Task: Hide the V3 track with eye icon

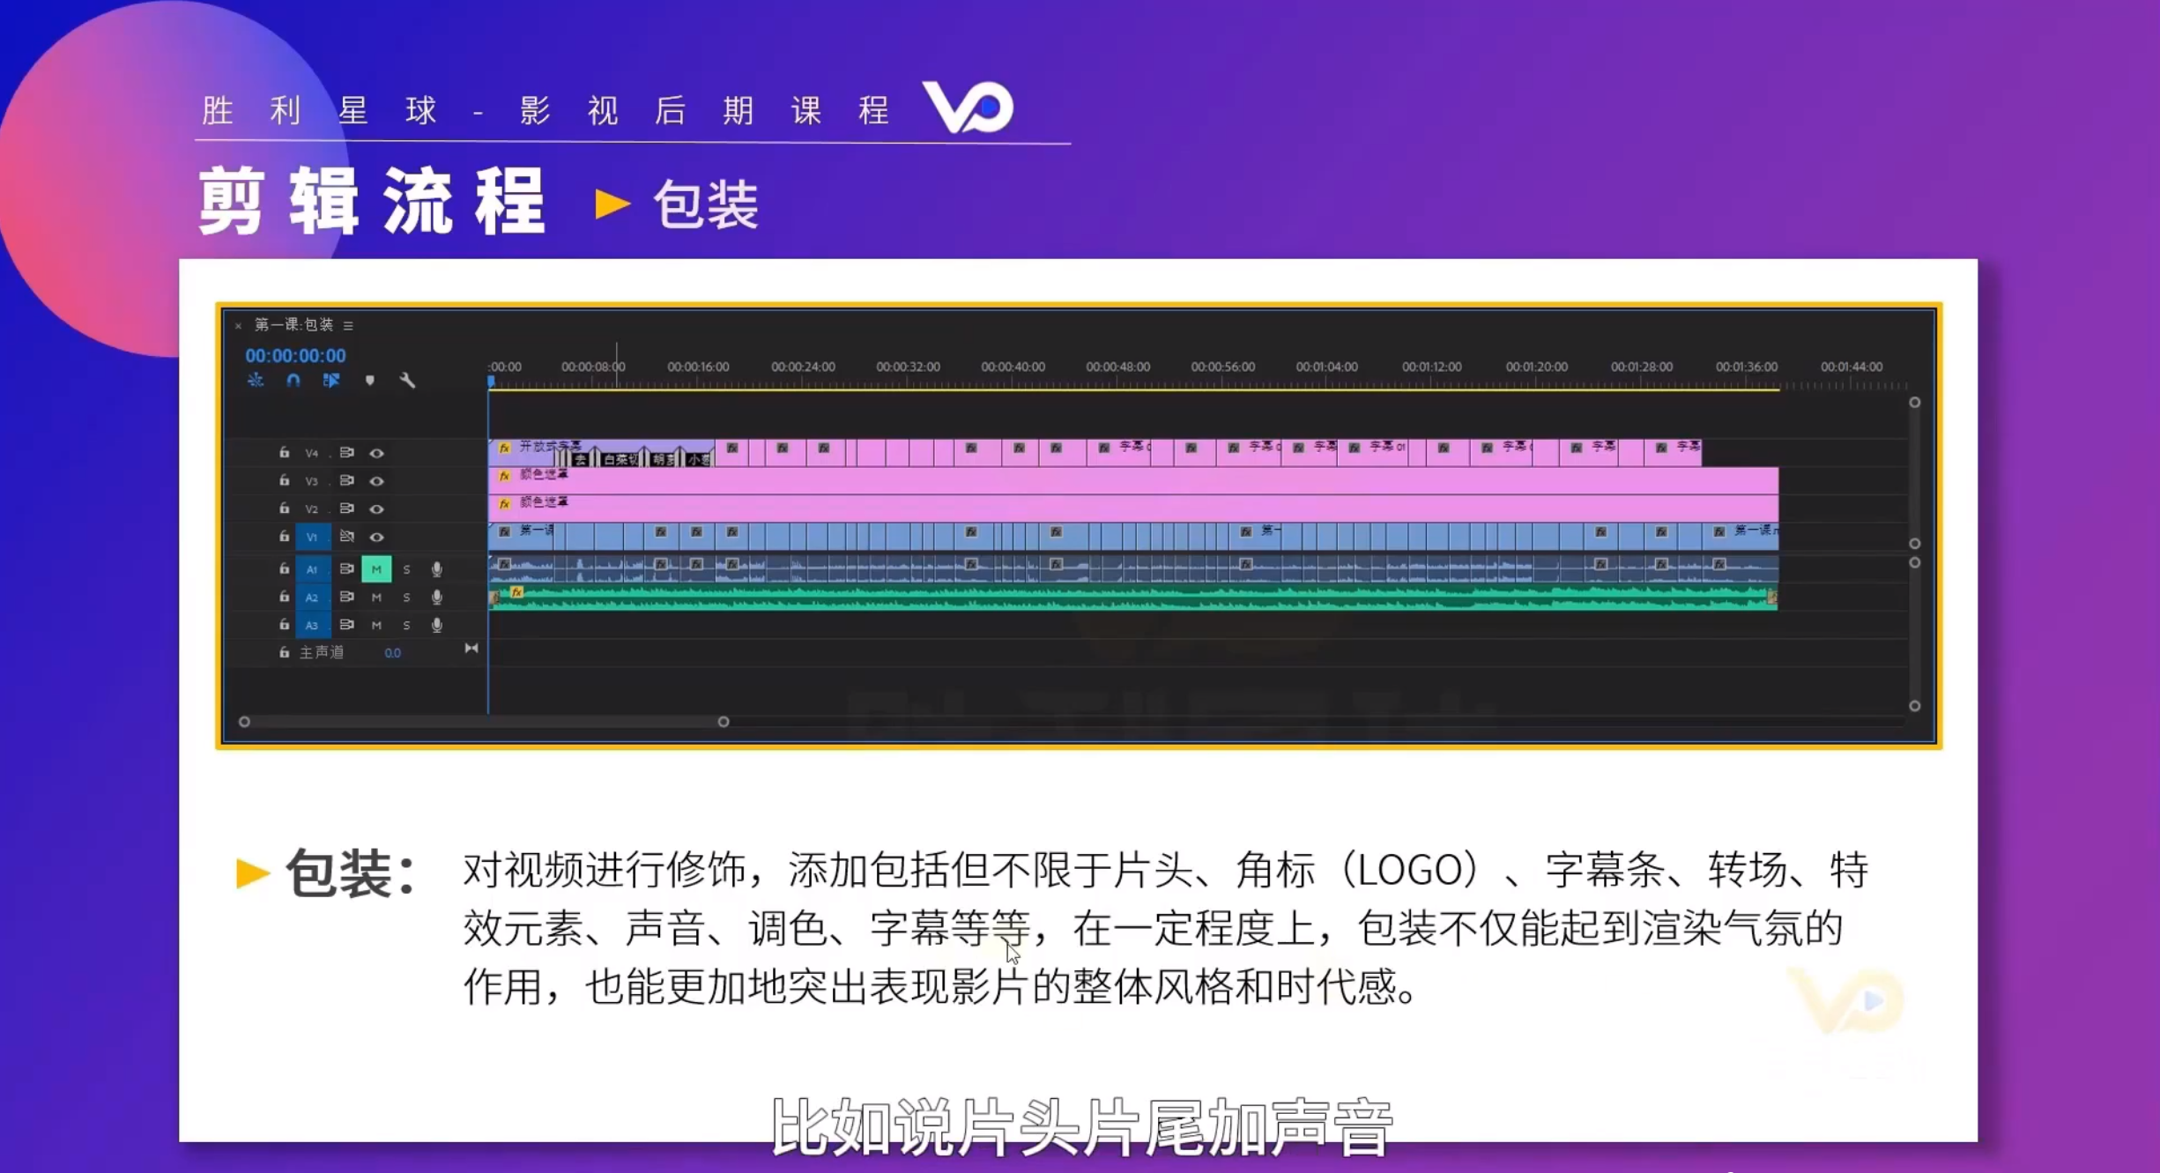Action: [x=376, y=481]
